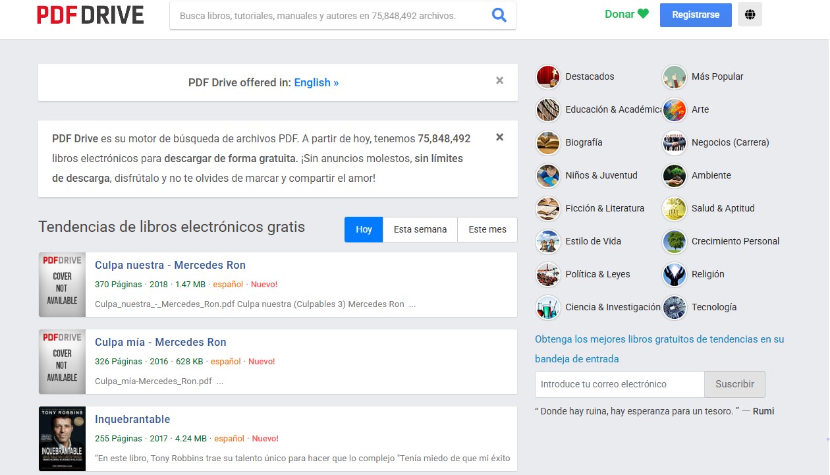Click the Negocios (Carrera) category icon

[675, 143]
